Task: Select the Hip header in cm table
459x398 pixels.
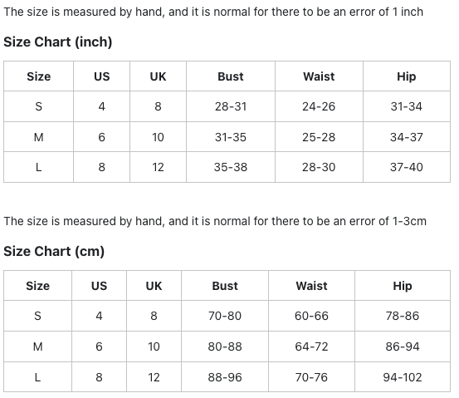Action: click(403, 286)
